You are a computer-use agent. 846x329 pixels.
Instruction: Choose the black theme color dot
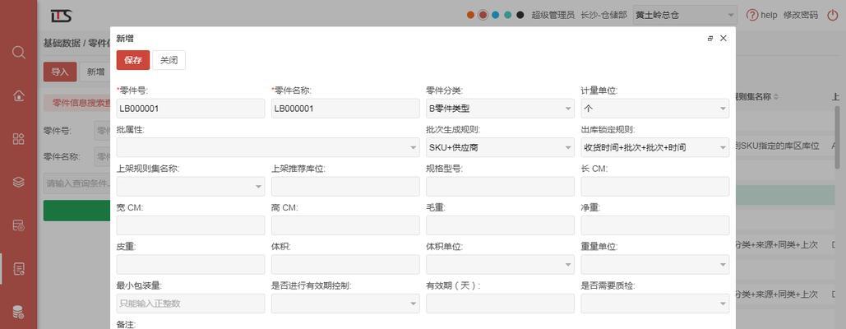click(x=520, y=15)
